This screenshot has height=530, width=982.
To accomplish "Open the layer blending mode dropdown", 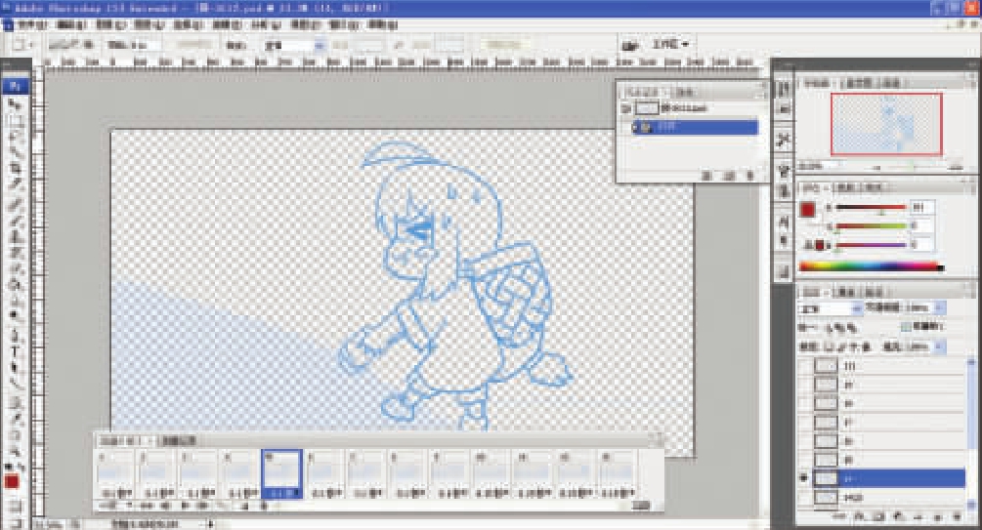I will pyautogui.click(x=830, y=307).
